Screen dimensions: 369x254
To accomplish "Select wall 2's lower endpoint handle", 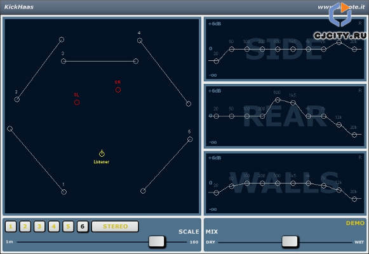I will coord(17,100).
